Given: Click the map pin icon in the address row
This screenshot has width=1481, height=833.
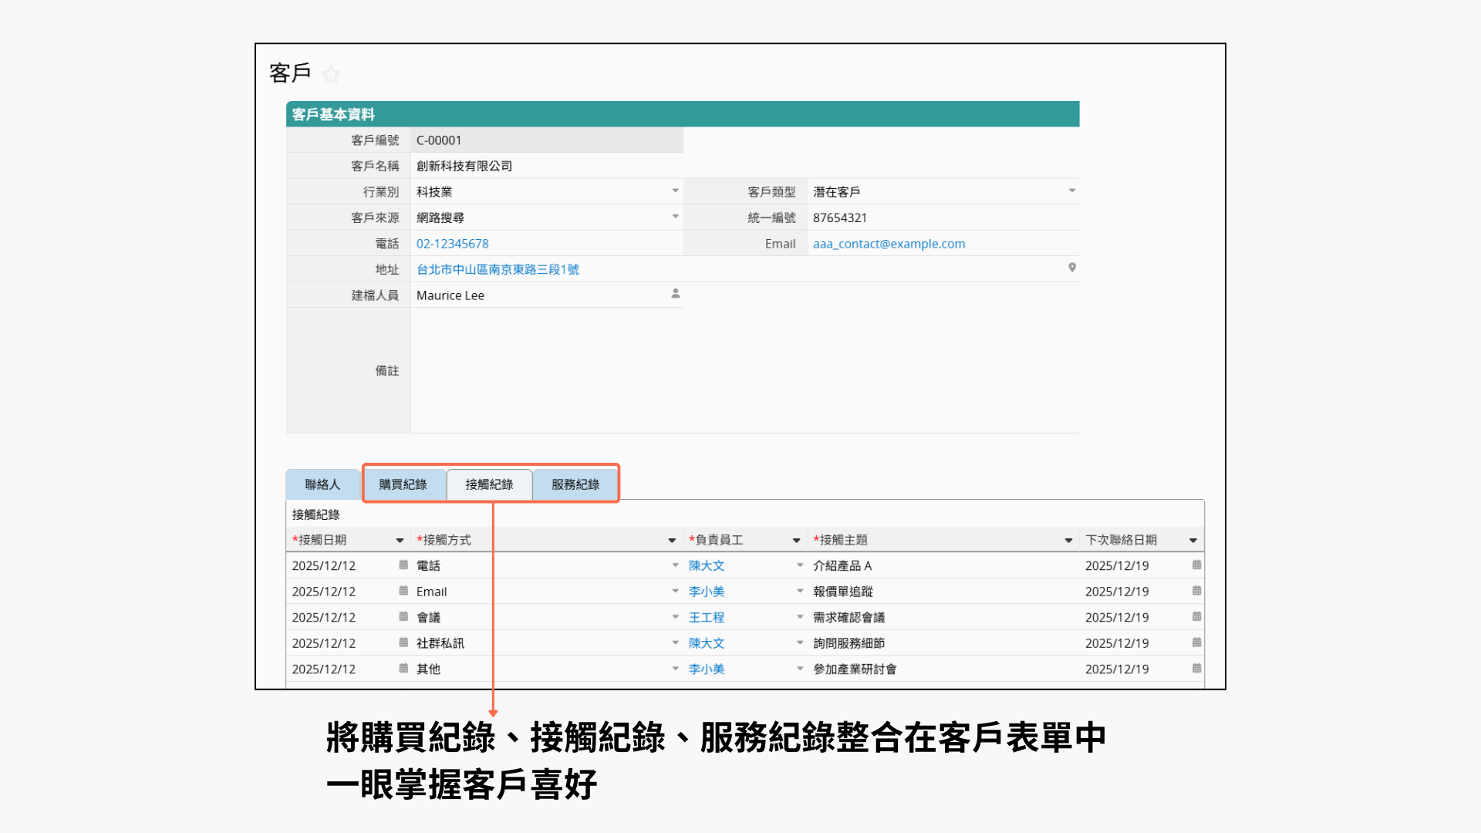Looking at the screenshot, I should pyautogui.click(x=1071, y=268).
